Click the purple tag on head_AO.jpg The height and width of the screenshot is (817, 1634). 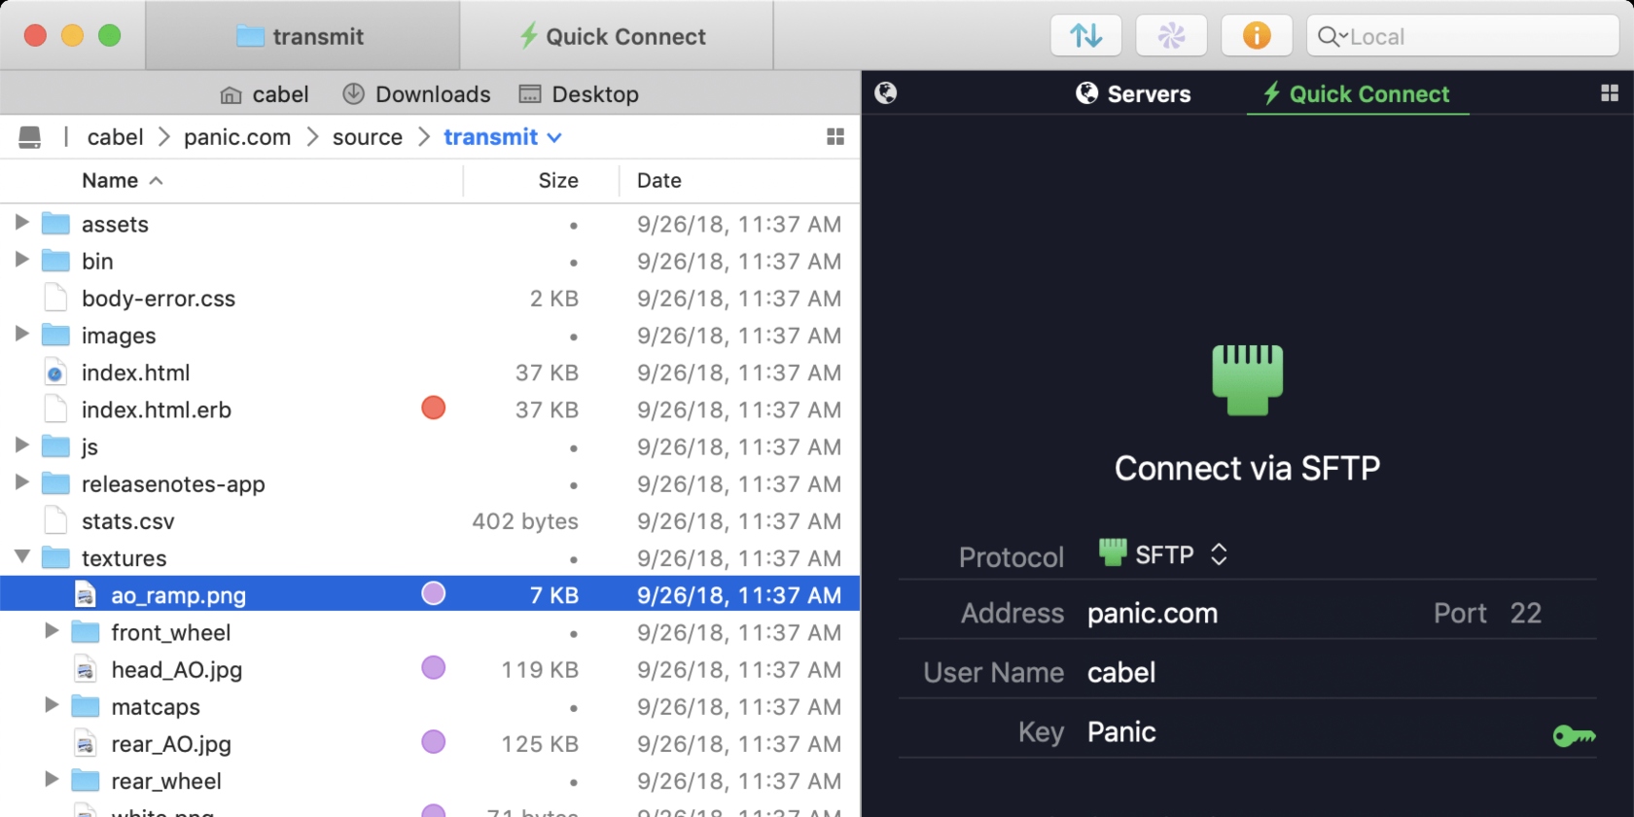pos(434,668)
